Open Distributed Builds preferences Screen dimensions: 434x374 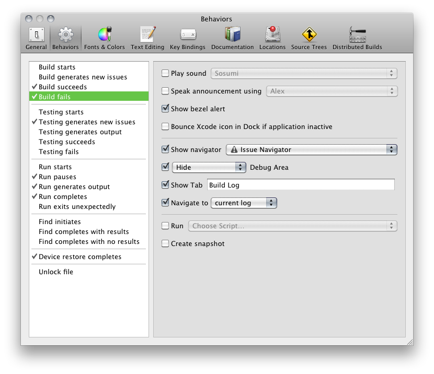[x=357, y=39]
